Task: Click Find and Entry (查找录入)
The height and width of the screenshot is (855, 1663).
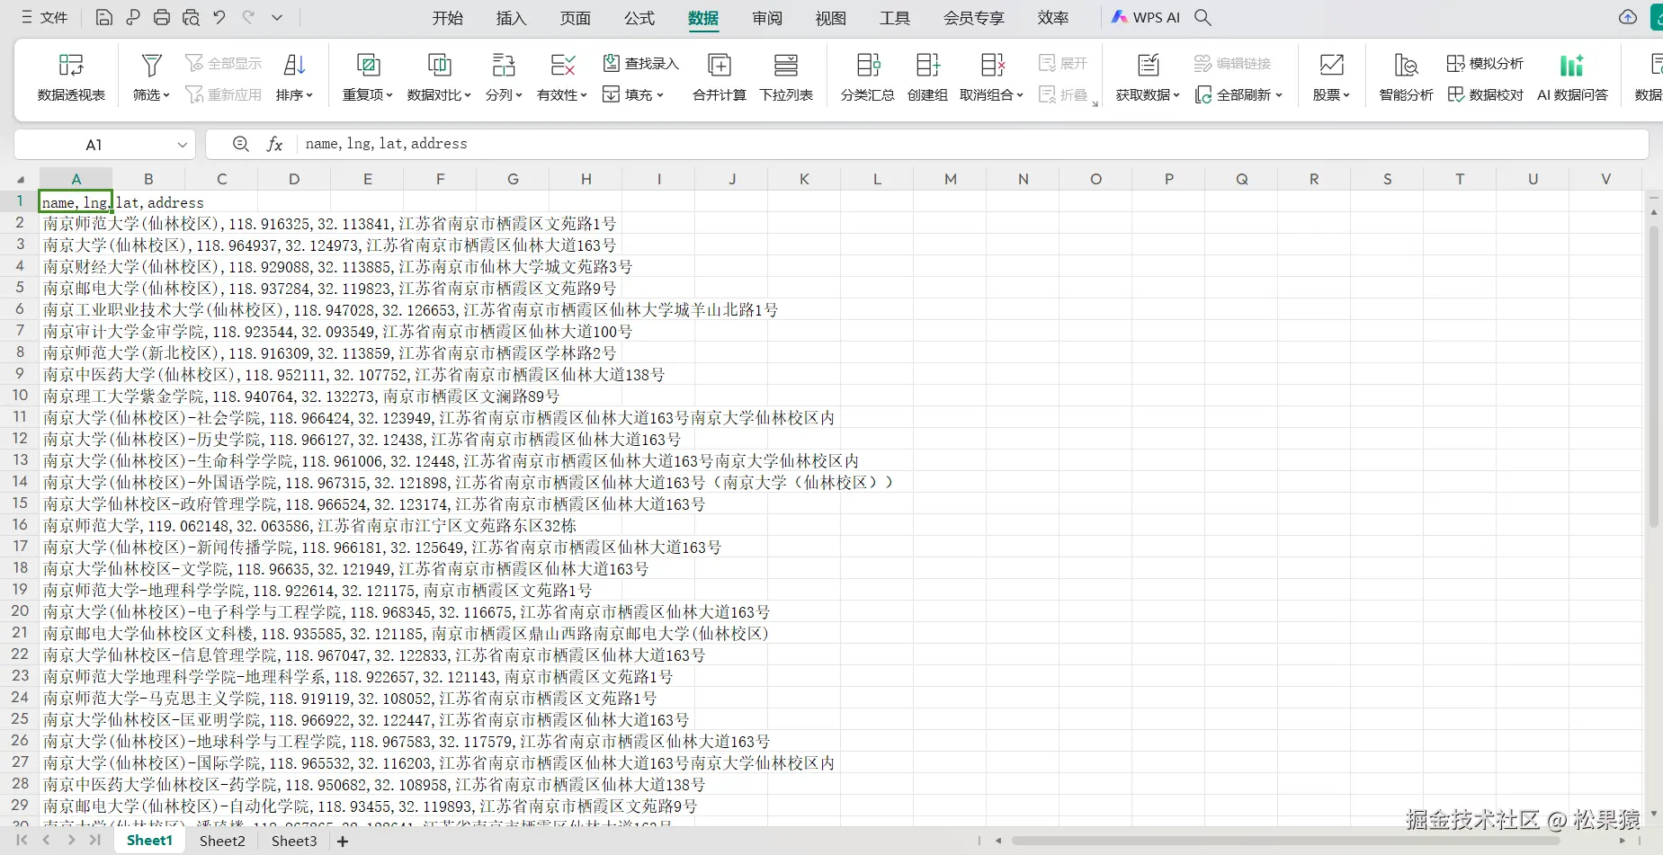Action: coord(640,63)
